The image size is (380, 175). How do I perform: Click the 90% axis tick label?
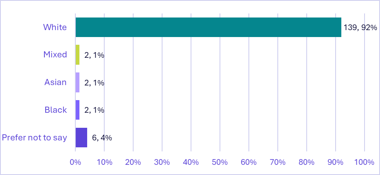tap(335, 162)
